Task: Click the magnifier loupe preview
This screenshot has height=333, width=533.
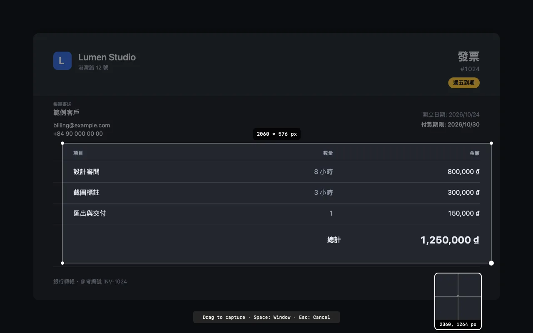Action: click(x=458, y=301)
